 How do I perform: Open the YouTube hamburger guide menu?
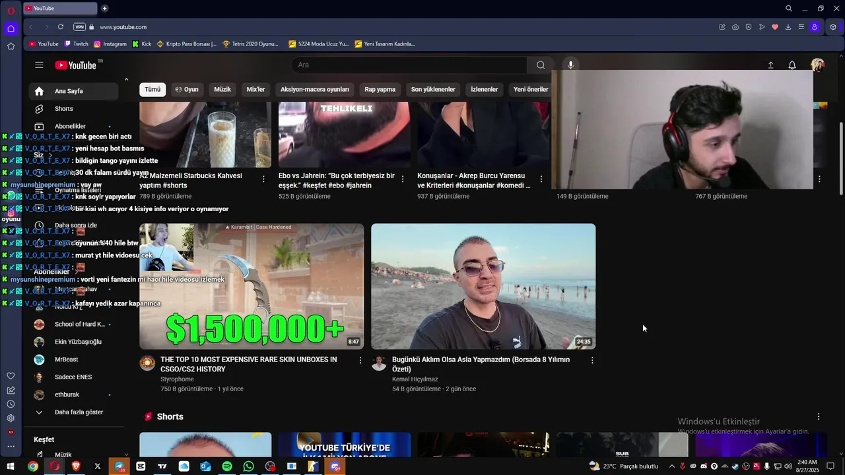point(39,65)
